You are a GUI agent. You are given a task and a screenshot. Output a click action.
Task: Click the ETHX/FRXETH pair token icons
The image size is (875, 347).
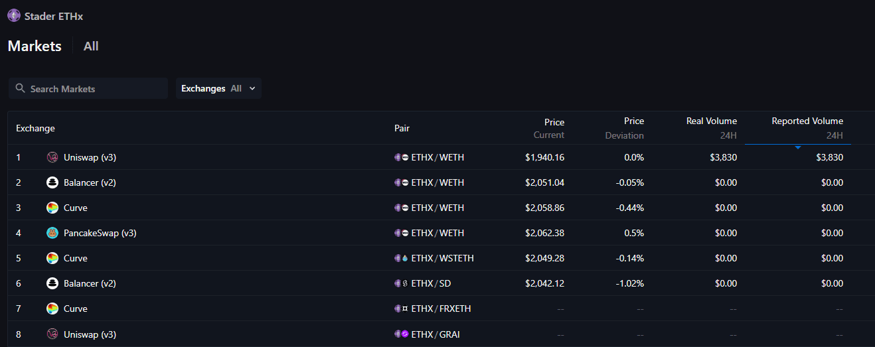pos(401,309)
